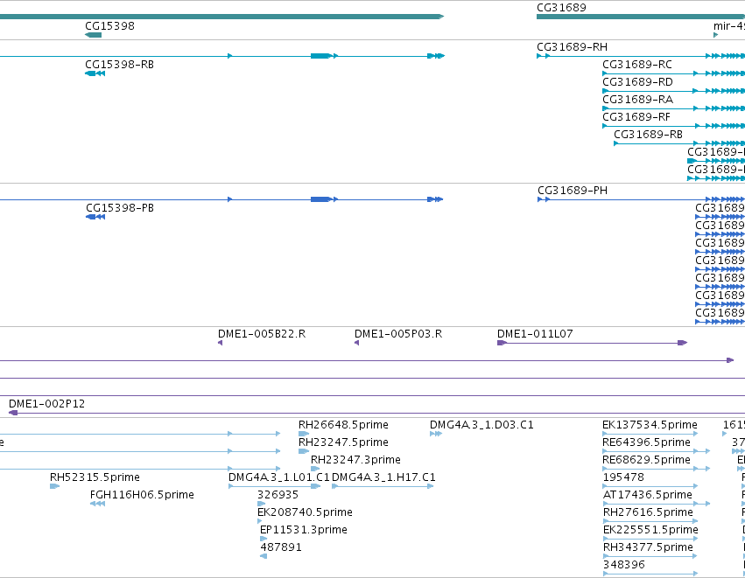The image size is (745, 578).
Task: Click the 326935 feature label
Action: [278, 495]
